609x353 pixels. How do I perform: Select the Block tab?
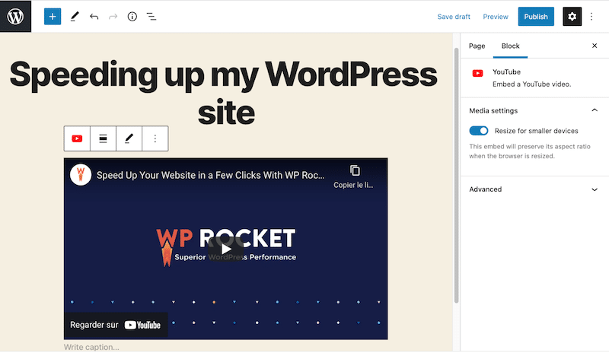(x=510, y=46)
